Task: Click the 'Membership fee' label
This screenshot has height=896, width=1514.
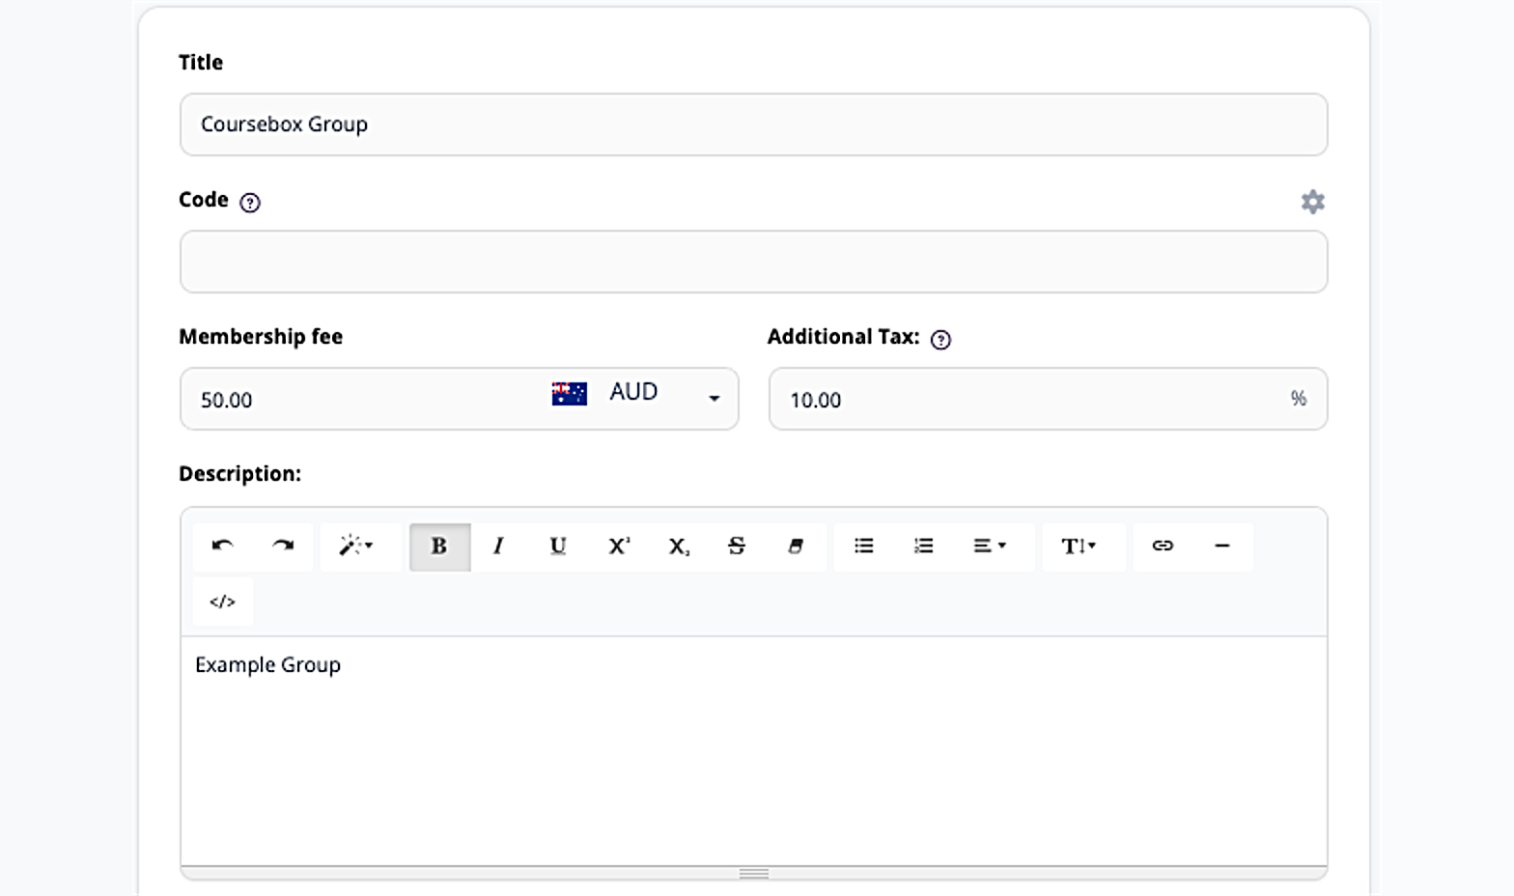Action: click(x=261, y=337)
